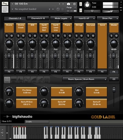The width and height of the screenshot is (123, 140).
Task: Click the 808 channel volume fader
Action: pos(32,56)
